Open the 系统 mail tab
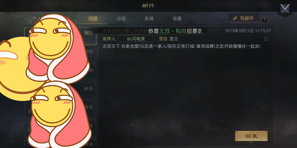The width and height of the screenshot is (297, 148). tap(149, 19)
